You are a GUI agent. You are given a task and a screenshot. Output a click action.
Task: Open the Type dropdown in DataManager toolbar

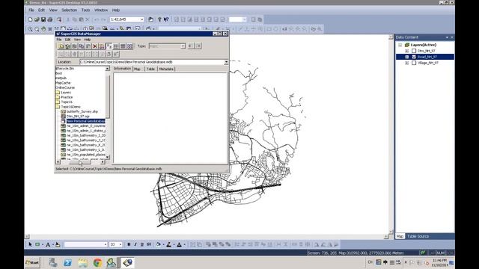coord(183,46)
